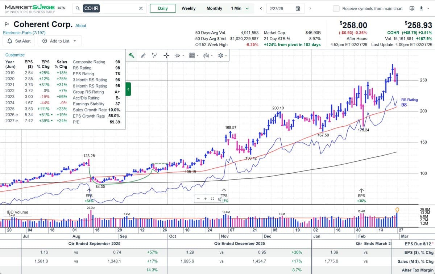Clear the COHR symbol with the X
The image size is (435, 274).
click(x=141, y=8)
